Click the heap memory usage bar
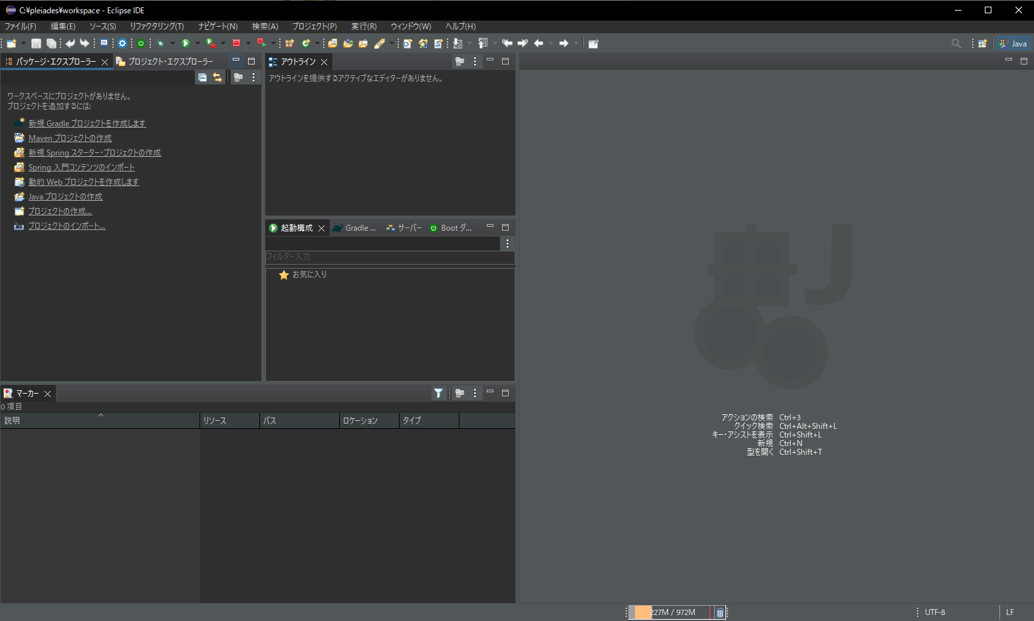The image size is (1034, 621). point(672,612)
